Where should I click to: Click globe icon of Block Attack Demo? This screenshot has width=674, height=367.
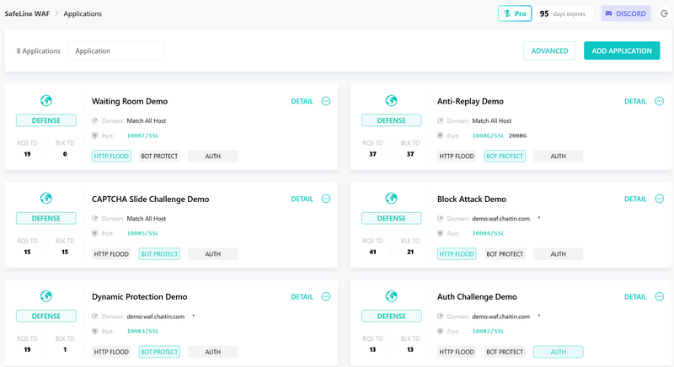391,199
